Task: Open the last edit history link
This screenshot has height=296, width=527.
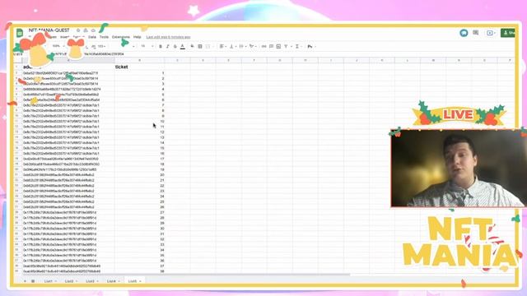Action: click(x=168, y=37)
